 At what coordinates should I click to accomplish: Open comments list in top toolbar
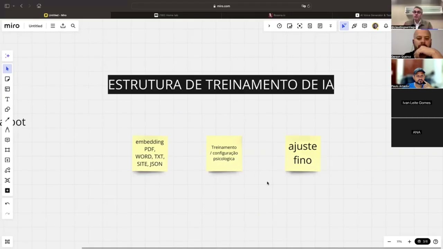(364, 26)
